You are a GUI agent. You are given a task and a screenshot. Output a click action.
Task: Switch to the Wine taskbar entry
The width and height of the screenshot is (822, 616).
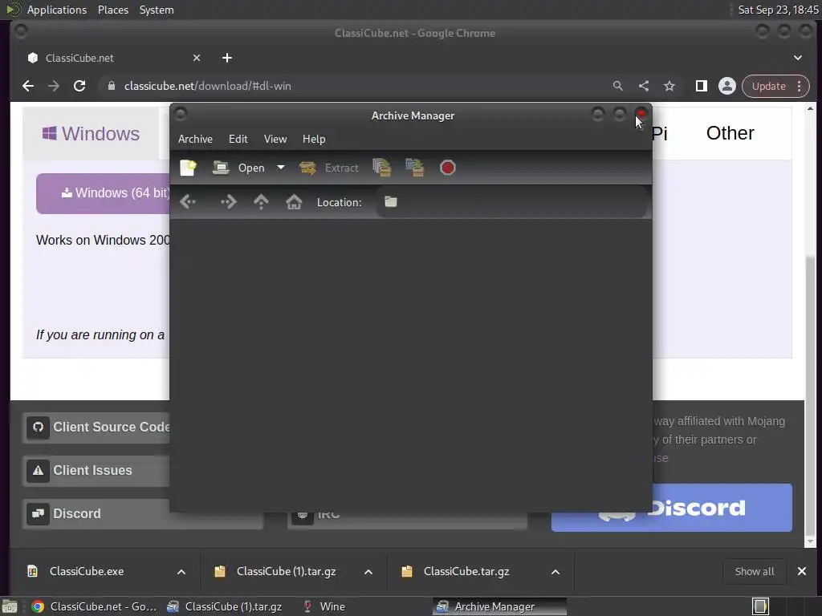(x=324, y=606)
